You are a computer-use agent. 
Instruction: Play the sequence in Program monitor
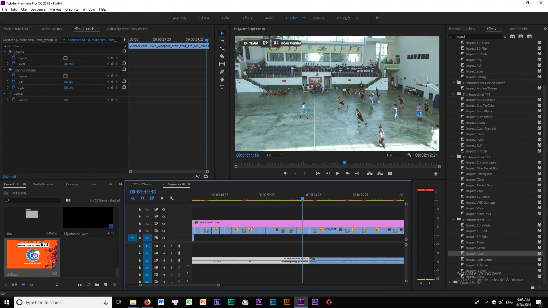point(338,173)
